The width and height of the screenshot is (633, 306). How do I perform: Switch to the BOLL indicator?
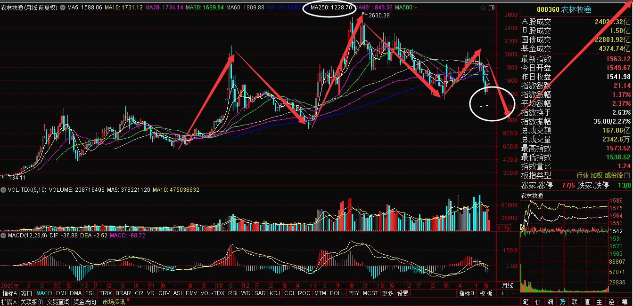click(x=337, y=293)
